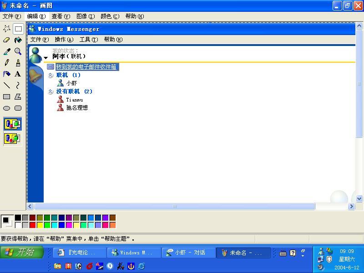364x273 pixels.
Task: Pick the Fill with color bucket
Action: [x=18, y=40]
